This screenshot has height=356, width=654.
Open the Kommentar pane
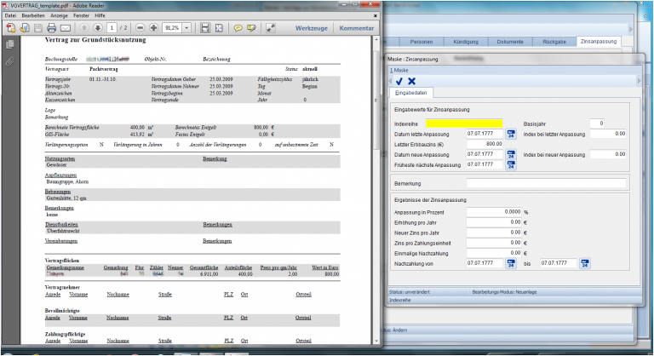click(x=356, y=28)
